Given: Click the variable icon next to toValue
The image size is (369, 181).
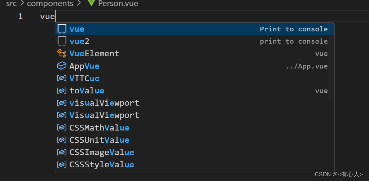Looking at the screenshot, I should (62, 90).
